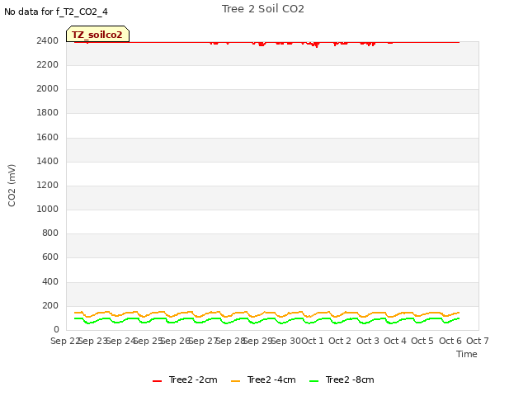Click the 200 y-axis tick label

[x=50, y=306]
